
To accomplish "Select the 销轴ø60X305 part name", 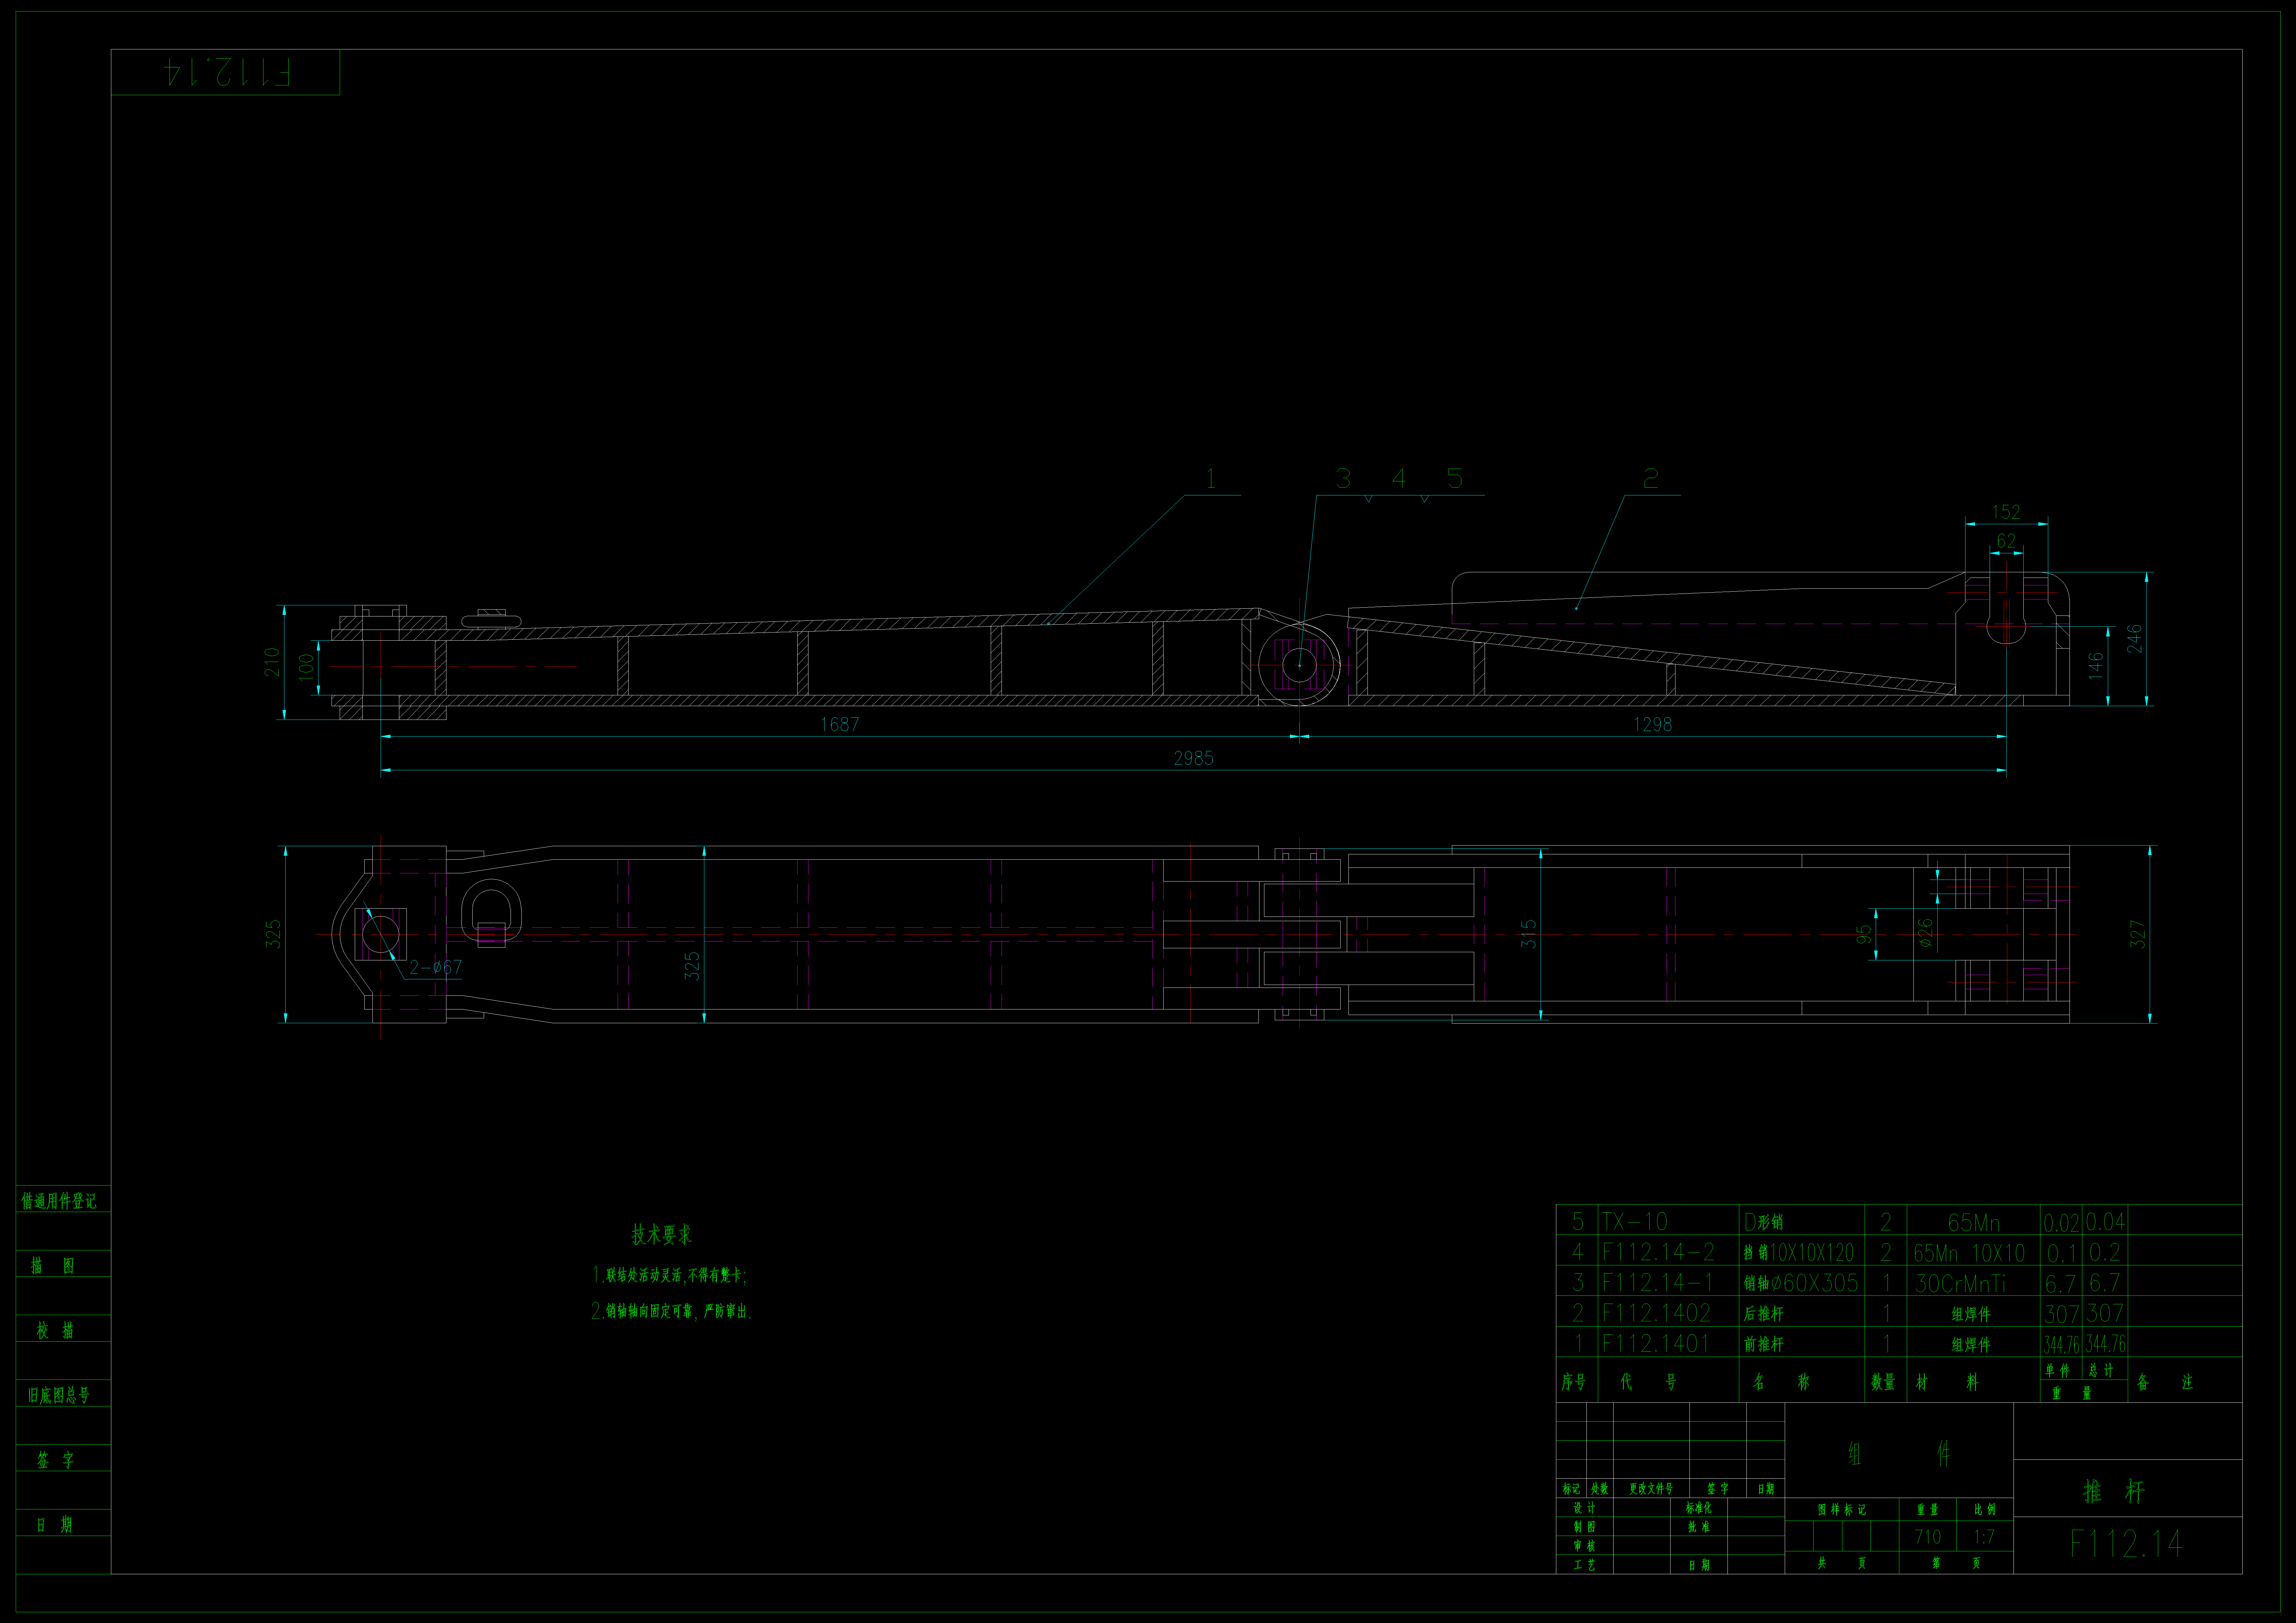I will [1801, 1283].
